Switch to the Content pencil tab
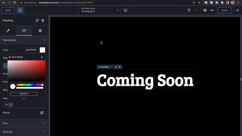 (8, 31)
